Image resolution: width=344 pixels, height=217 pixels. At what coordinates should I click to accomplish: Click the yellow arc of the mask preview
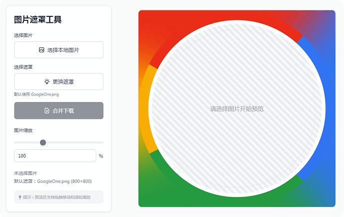tap(144, 109)
